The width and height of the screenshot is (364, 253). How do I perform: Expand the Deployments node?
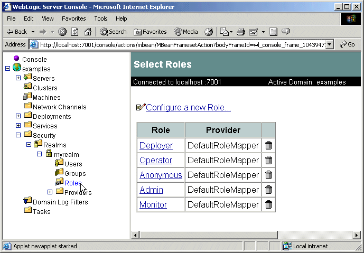pyautogui.click(x=18, y=116)
